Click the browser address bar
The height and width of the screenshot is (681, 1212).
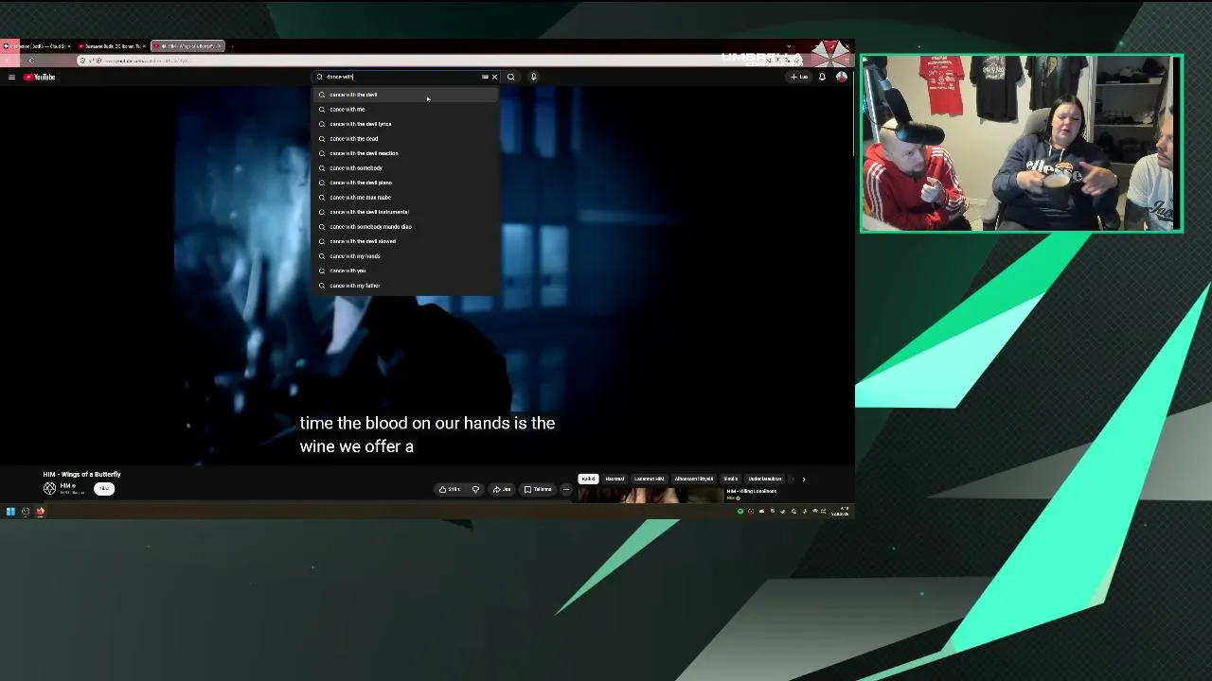[x=426, y=61]
